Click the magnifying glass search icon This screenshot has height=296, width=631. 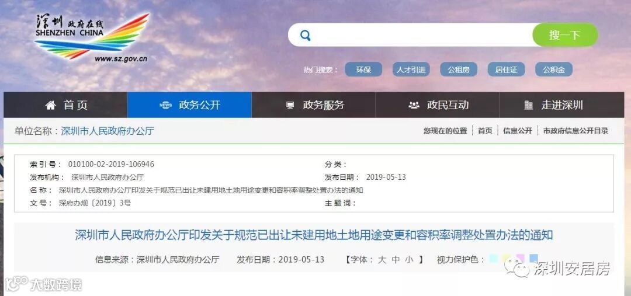(x=306, y=36)
